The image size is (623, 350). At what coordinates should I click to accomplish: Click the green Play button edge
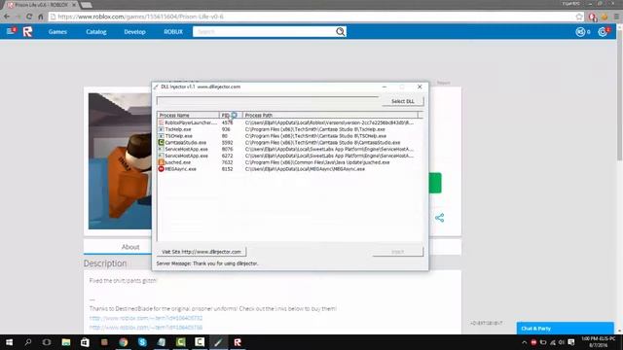click(x=435, y=183)
